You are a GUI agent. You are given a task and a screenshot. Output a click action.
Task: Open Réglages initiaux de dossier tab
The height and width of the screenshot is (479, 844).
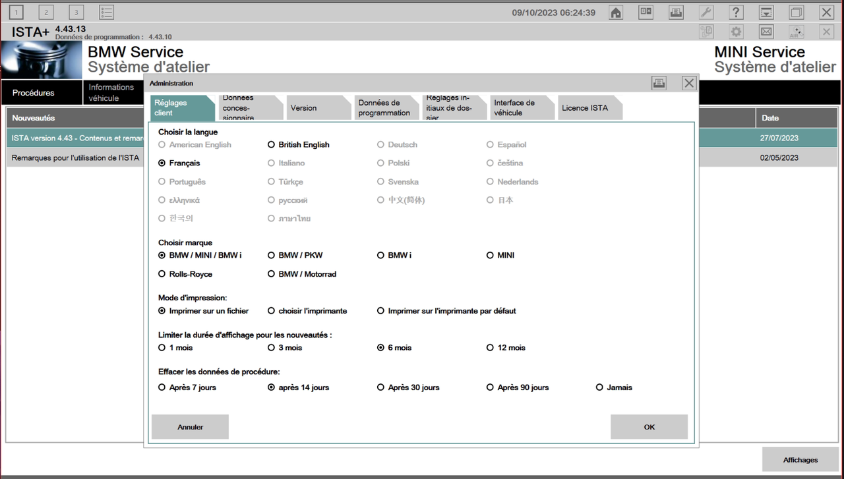click(454, 107)
